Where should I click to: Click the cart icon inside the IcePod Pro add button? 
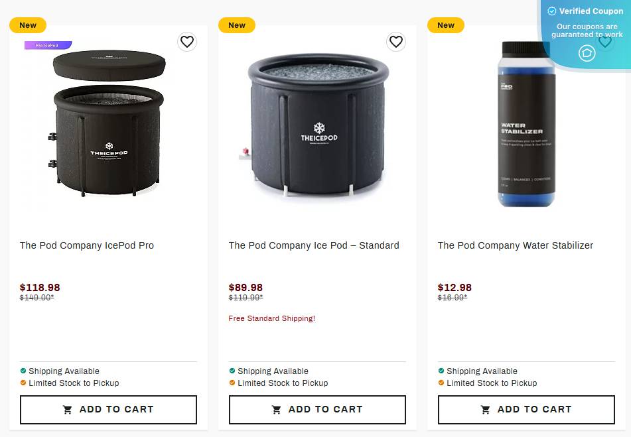(x=68, y=409)
